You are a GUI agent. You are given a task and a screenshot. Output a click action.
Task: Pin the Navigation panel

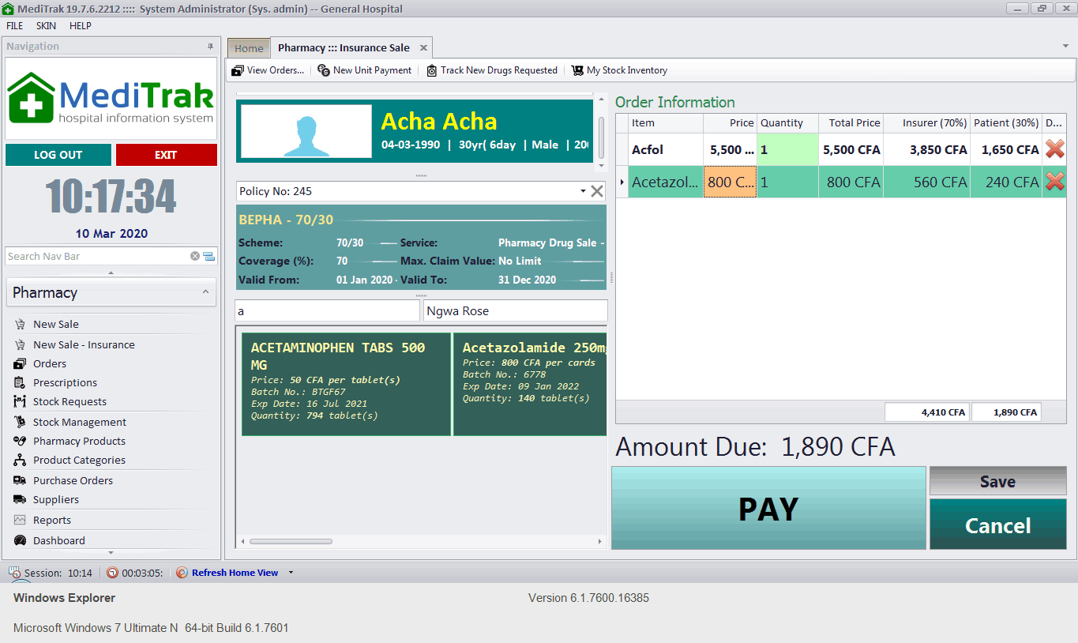click(x=210, y=47)
